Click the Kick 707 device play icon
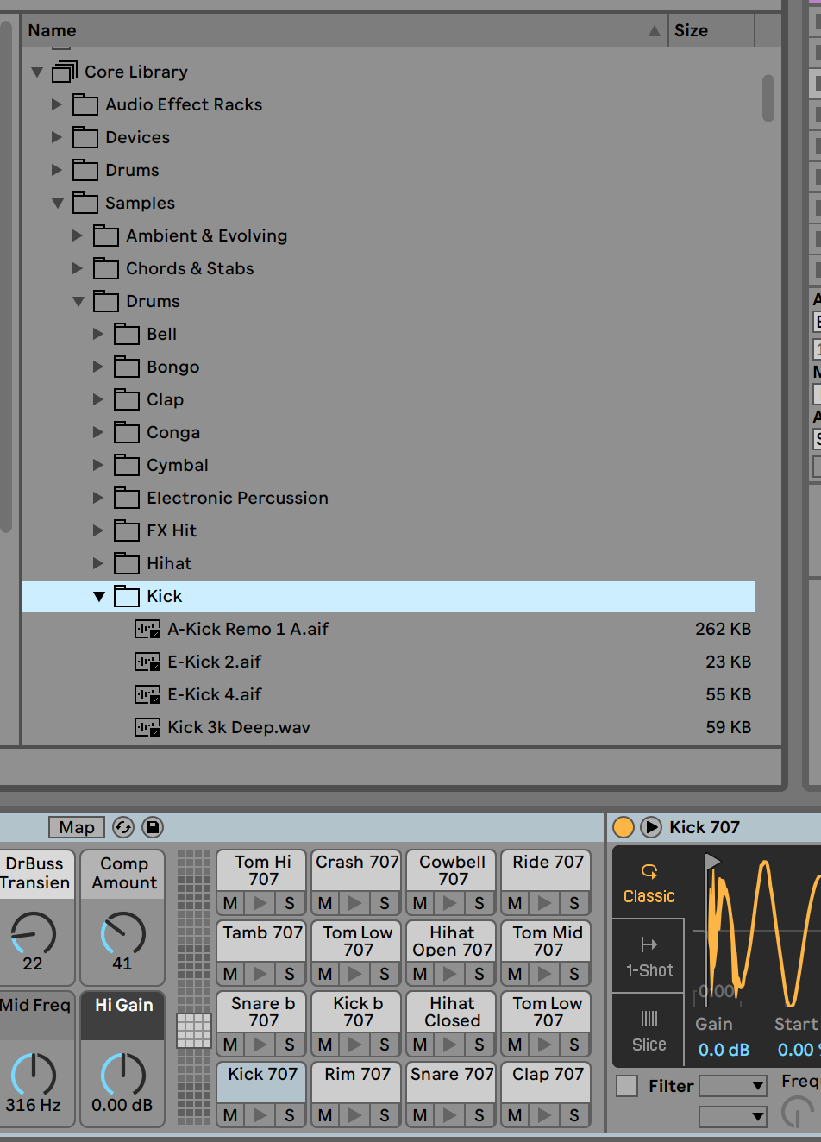Image resolution: width=821 pixels, height=1142 pixels. coord(651,827)
